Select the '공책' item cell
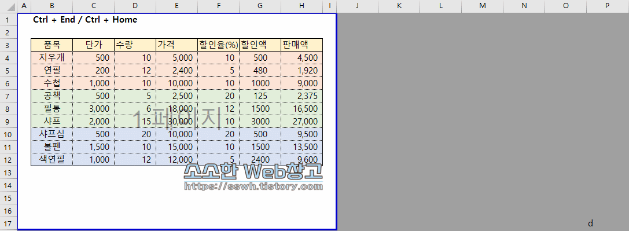Image resolution: width=629 pixels, height=231 pixels. point(52,96)
